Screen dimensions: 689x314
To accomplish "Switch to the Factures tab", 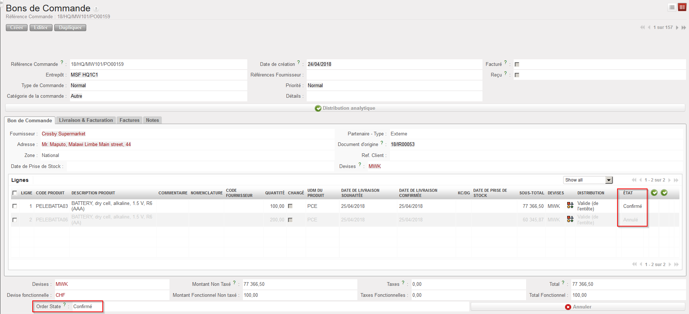I will pos(129,120).
